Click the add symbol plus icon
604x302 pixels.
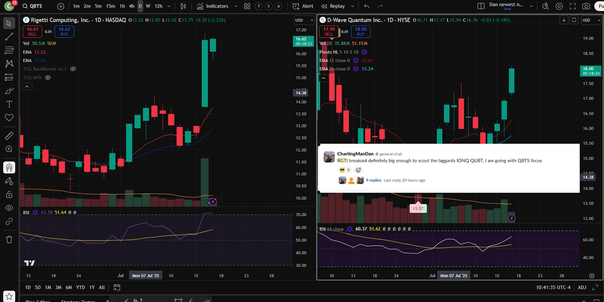[x=61, y=7]
